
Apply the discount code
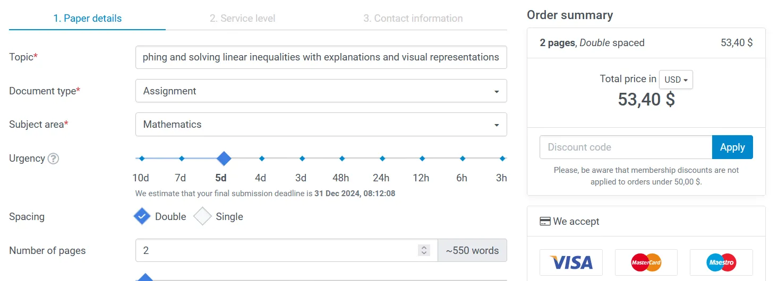(x=732, y=147)
